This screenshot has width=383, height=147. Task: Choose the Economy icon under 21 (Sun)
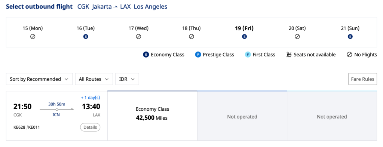pos(350,37)
